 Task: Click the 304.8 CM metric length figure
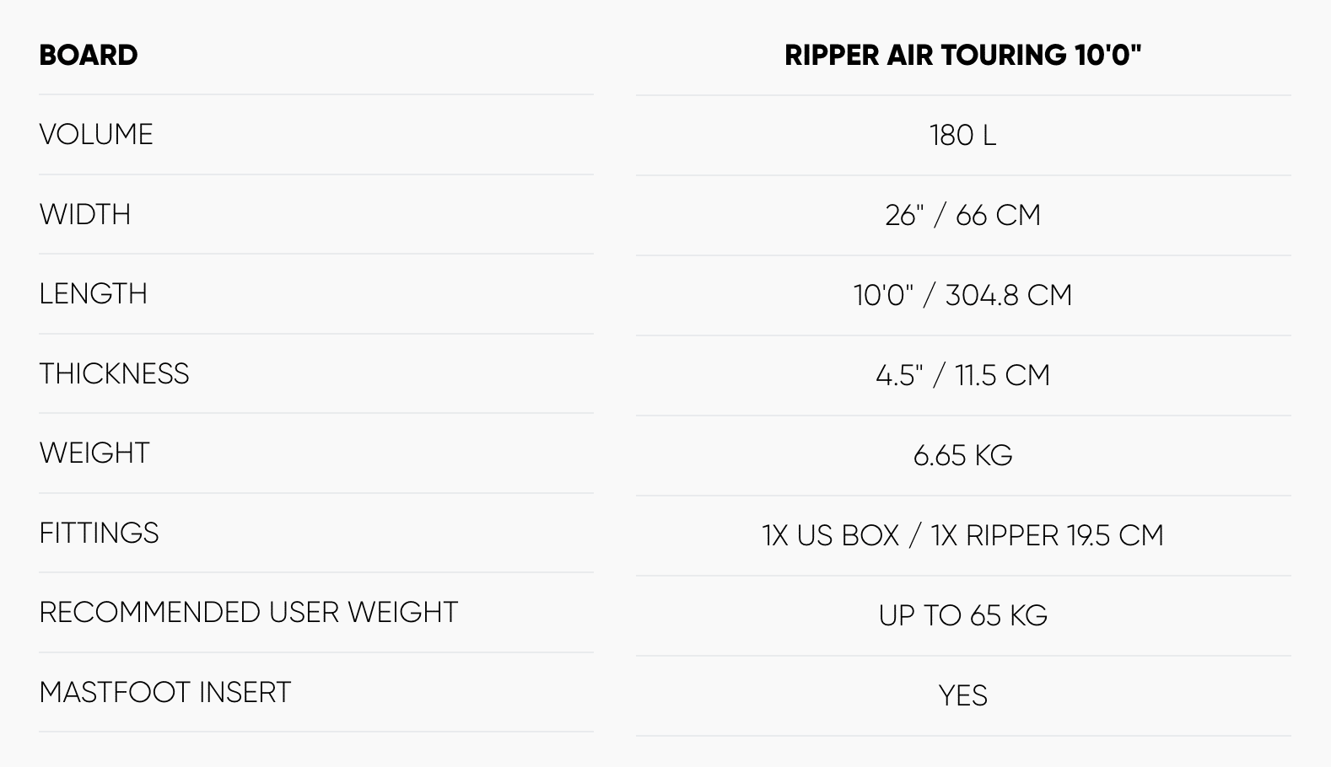1008,296
